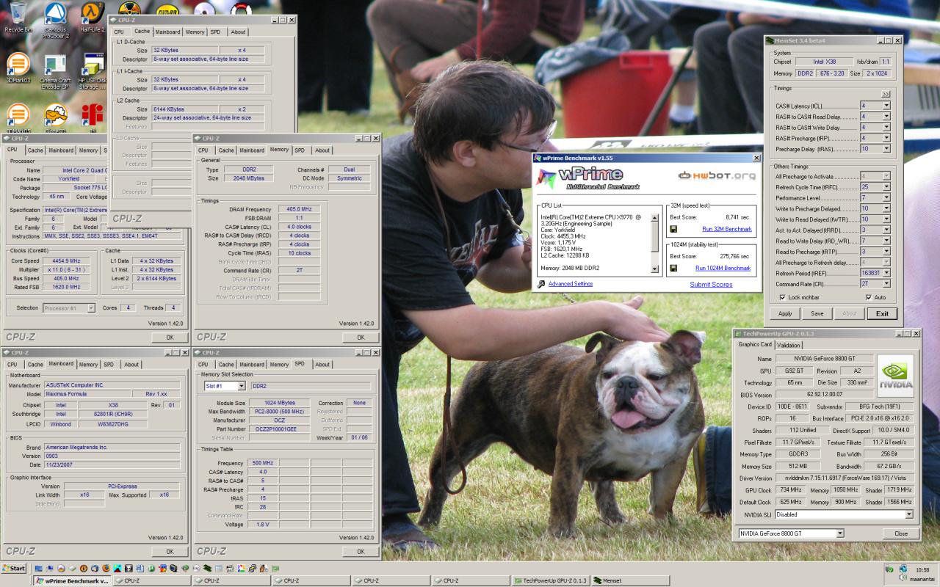940x587 pixels.
Task: Open the GPU selection dropdown in GPU-Z
Action: pyautogui.click(x=840, y=533)
